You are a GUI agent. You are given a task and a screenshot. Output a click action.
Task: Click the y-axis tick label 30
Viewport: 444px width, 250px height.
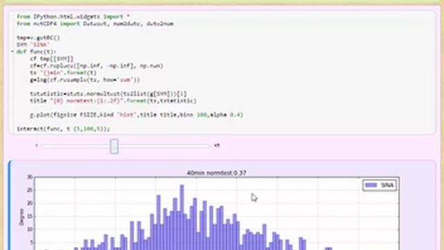(x=30, y=177)
